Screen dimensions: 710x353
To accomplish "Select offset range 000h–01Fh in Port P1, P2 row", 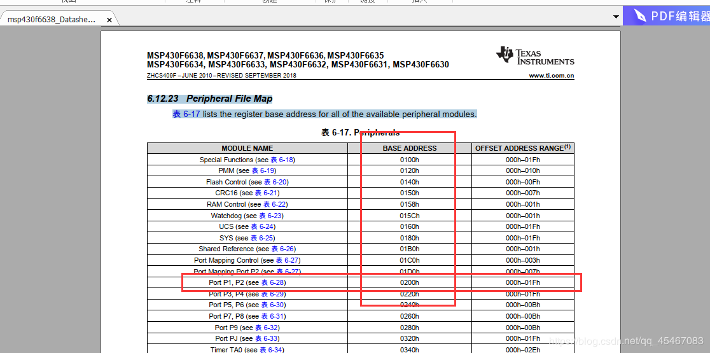I will tap(523, 282).
